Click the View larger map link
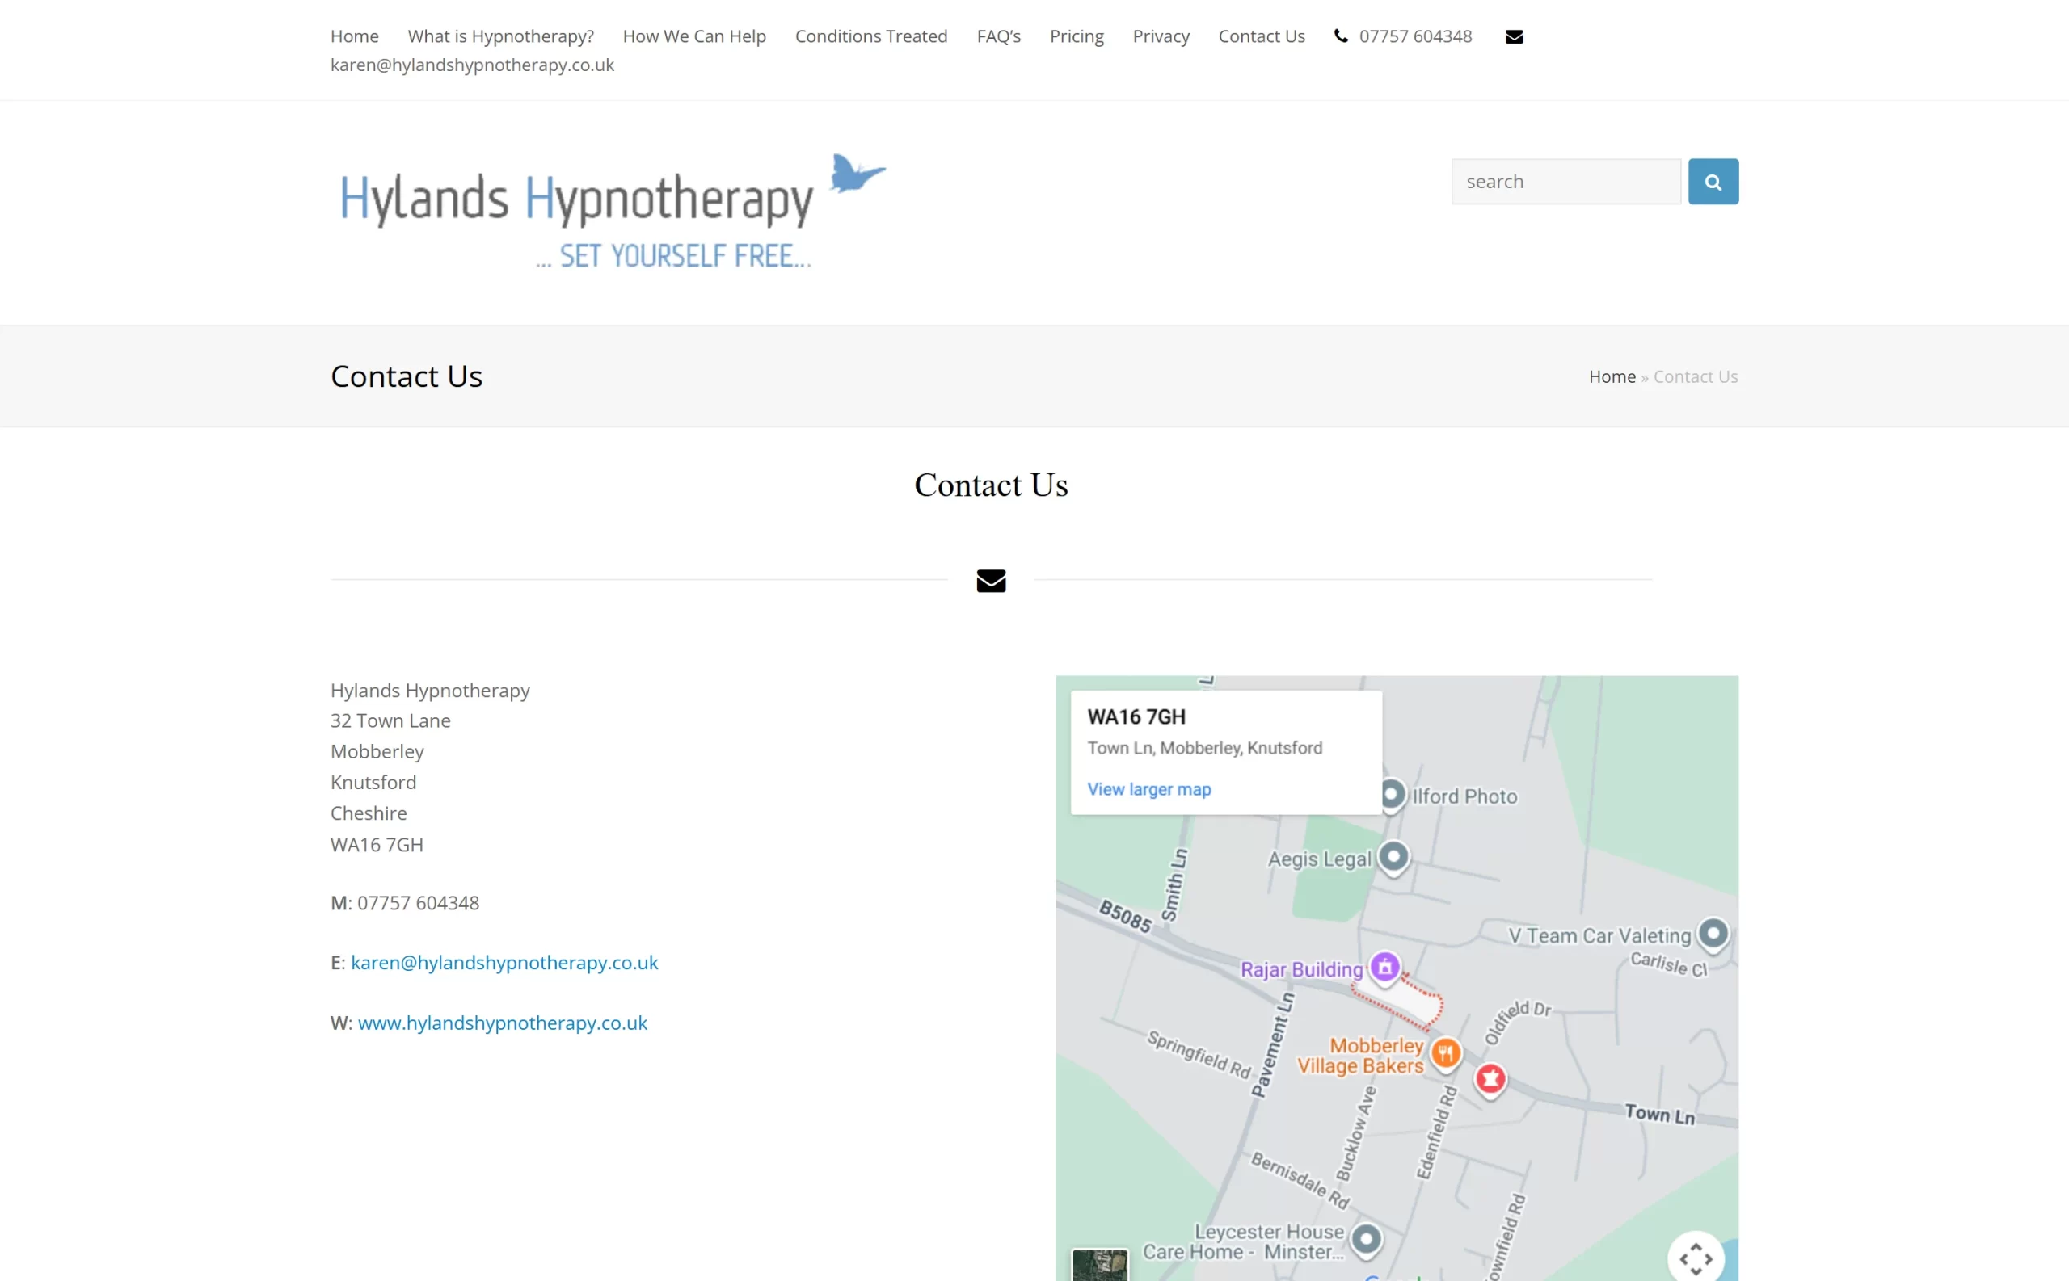2069x1281 pixels. pos(1148,789)
